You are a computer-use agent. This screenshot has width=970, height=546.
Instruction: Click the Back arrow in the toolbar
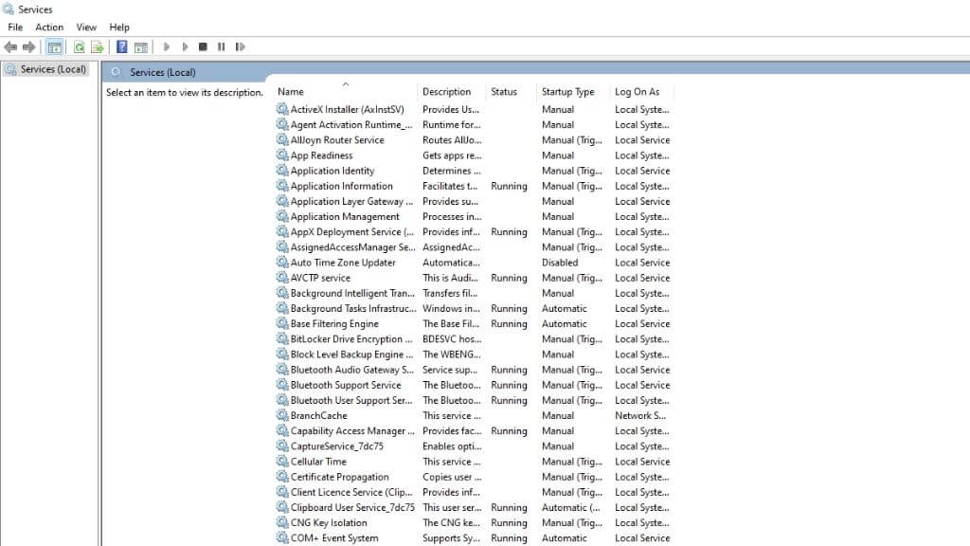(10, 46)
